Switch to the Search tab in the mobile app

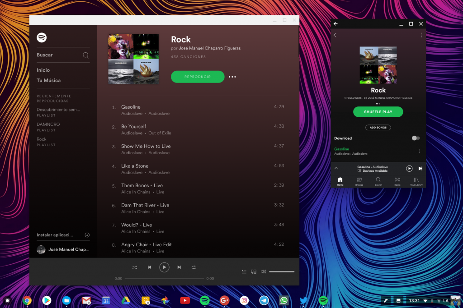click(378, 181)
